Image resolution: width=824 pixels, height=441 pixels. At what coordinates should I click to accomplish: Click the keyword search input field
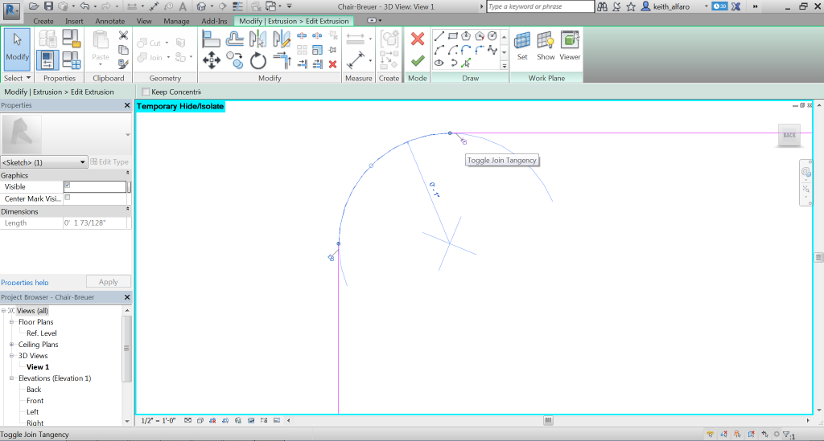pos(539,6)
